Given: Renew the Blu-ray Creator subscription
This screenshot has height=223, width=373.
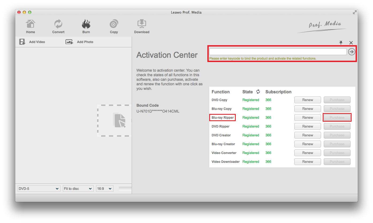Looking at the screenshot, I should point(308,144).
